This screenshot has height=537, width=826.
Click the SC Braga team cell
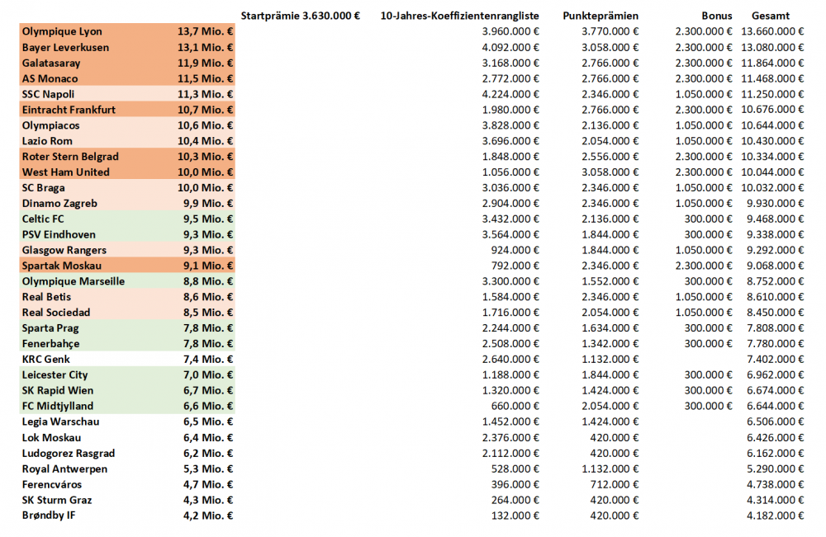[43, 188]
